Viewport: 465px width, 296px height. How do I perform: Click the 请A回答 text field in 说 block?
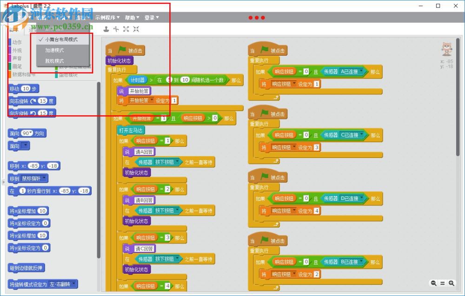coord(144,151)
